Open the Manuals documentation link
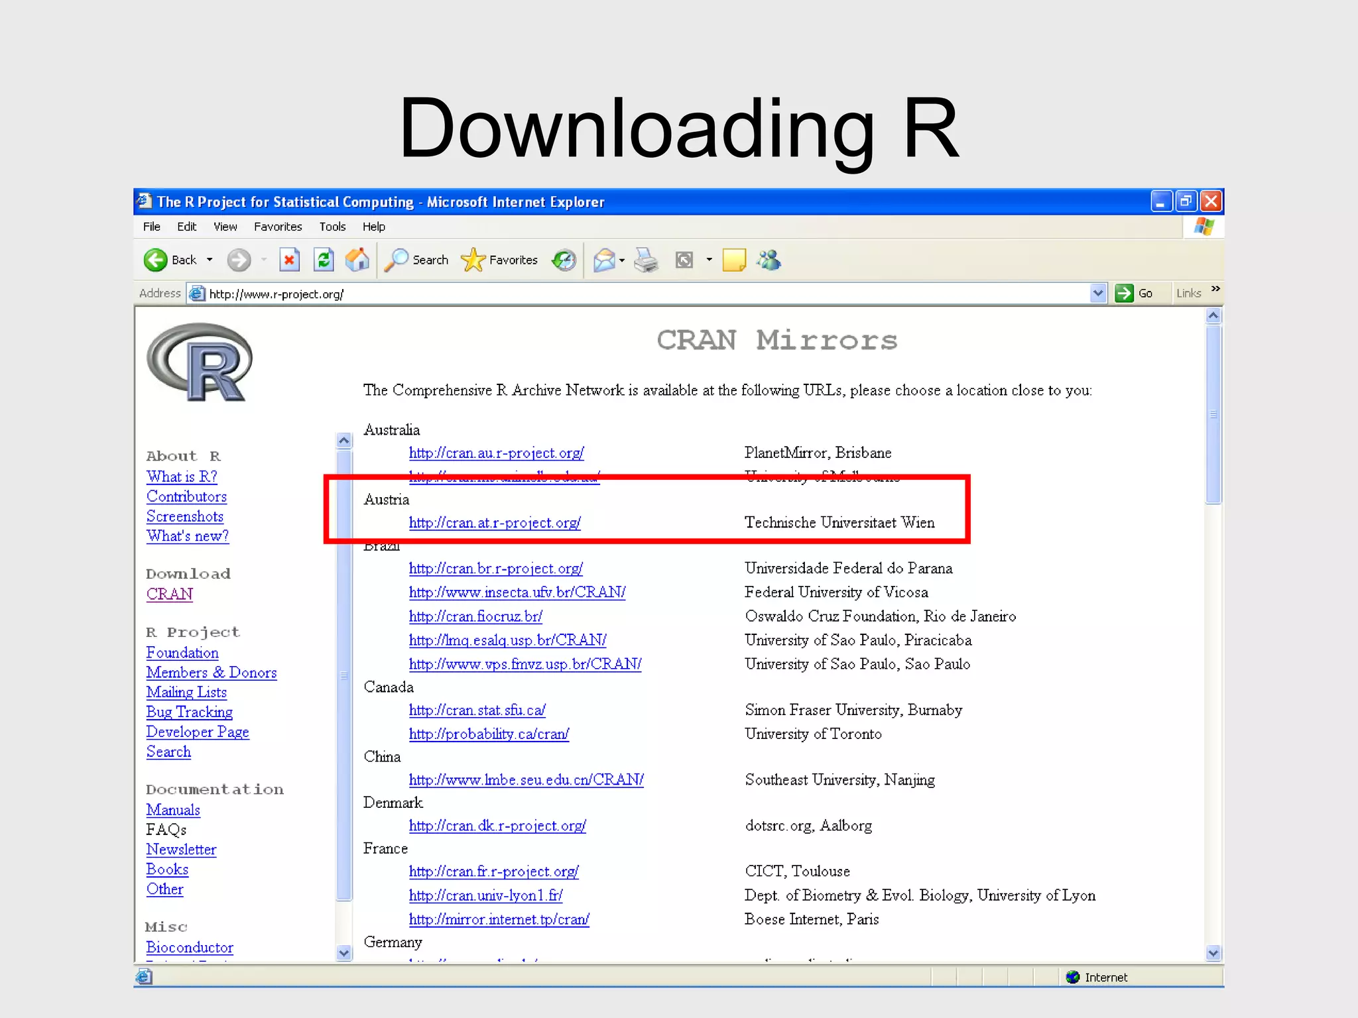Image resolution: width=1358 pixels, height=1018 pixels. 173,810
